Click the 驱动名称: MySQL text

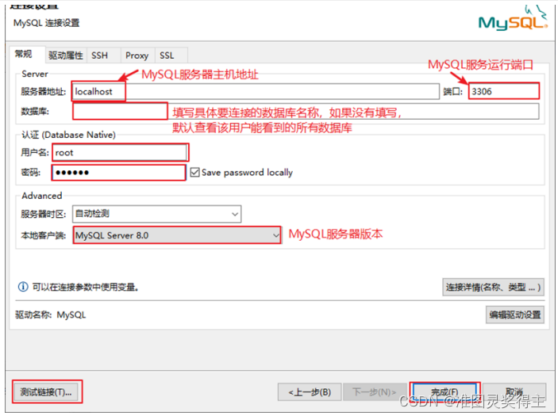[51, 315]
